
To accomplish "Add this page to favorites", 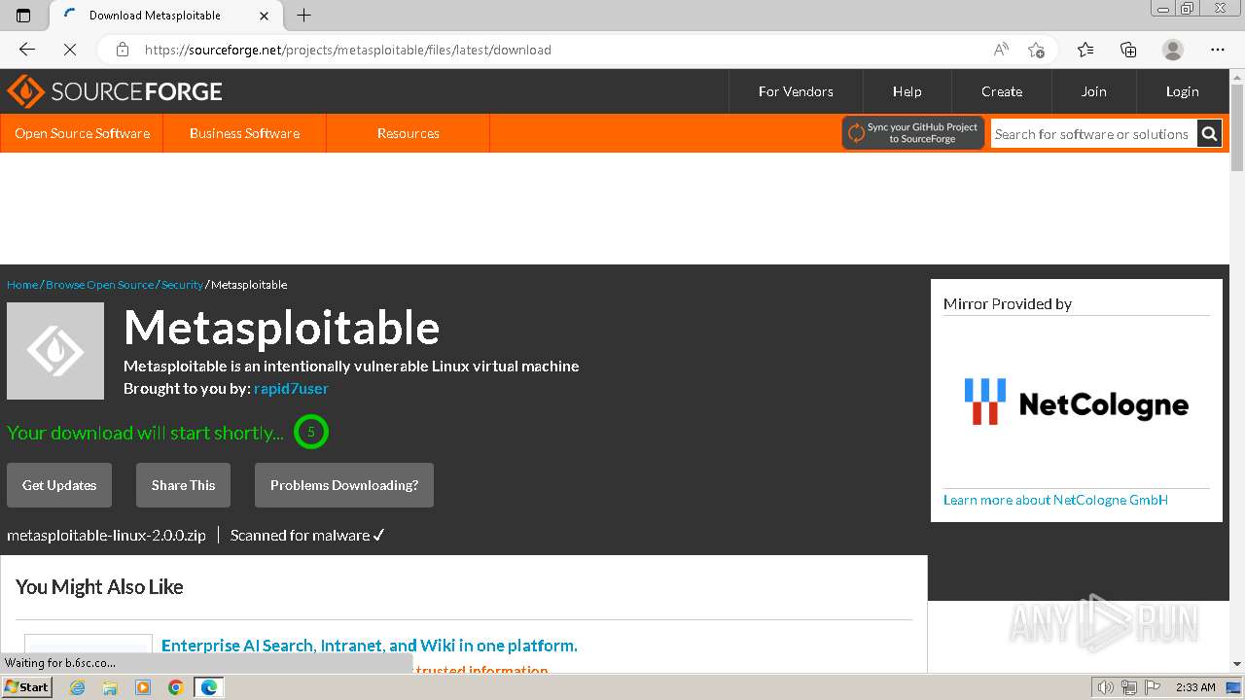I will click(x=1036, y=50).
